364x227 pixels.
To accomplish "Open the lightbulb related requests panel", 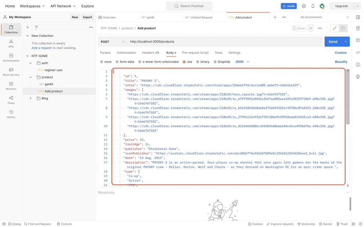I will coord(358,77).
